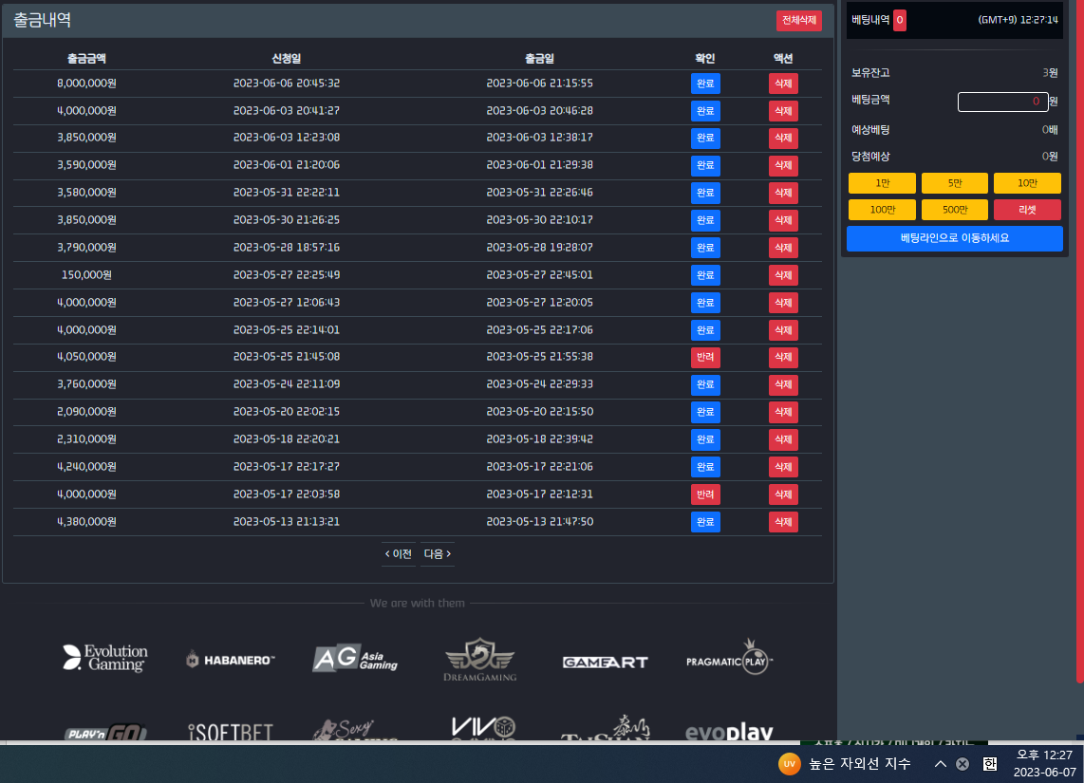1084x783 pixels.
Task: Add 100만 to the bet amount
Action: 882,210
